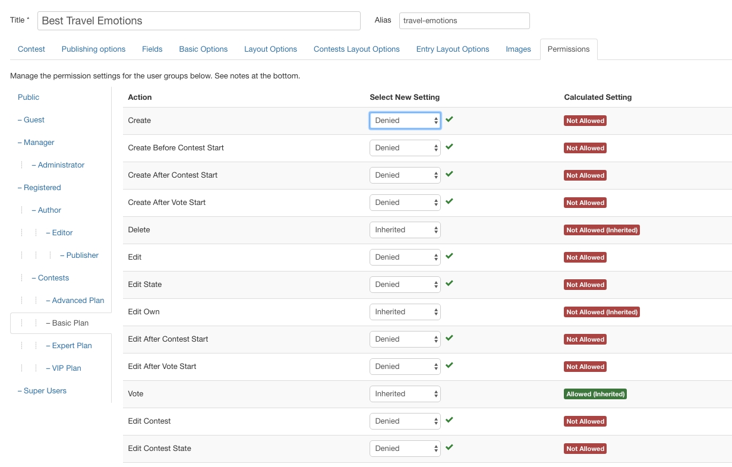Open the Delete permission dropdown
This screenshot has height=467, width=732.
pos(405,230)
